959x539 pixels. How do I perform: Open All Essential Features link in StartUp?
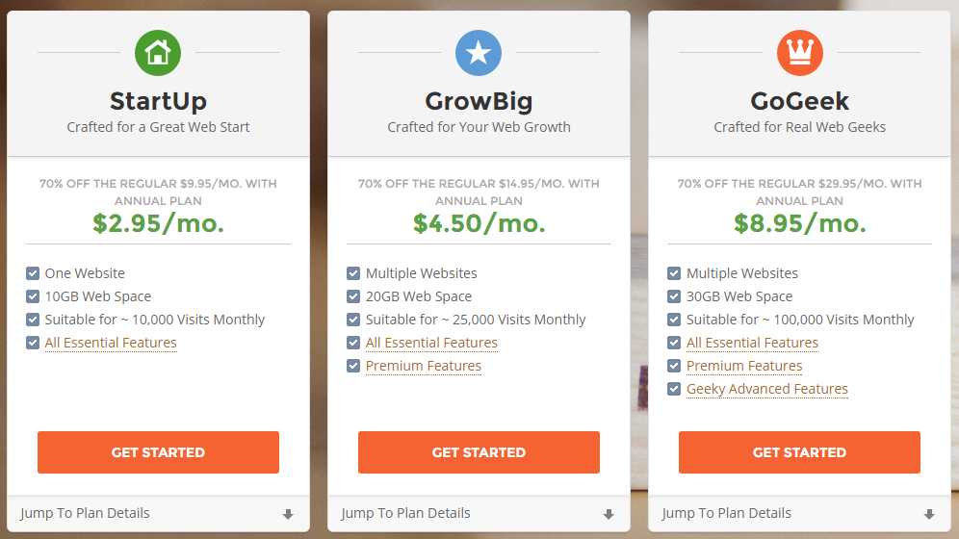(x=111, y=343)
